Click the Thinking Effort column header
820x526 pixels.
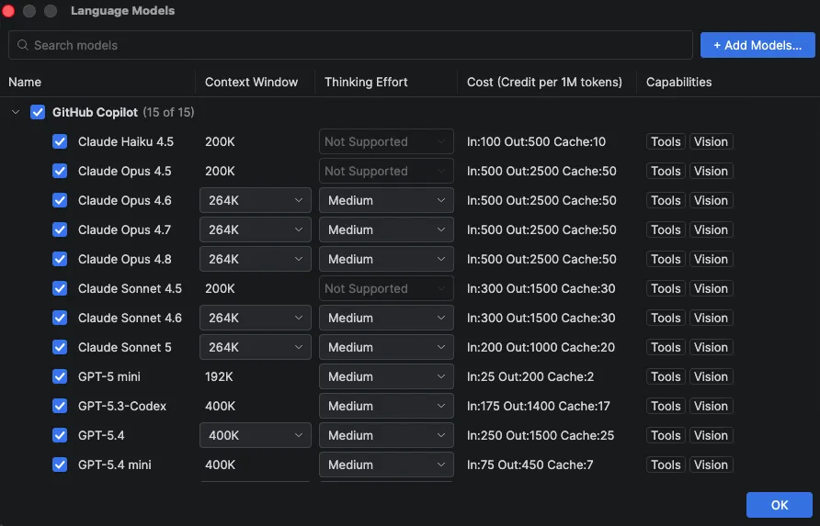pos(366,82)
